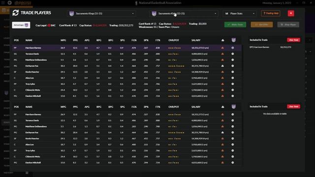Image resolution: width=315 pixels, height=177 pixels.
Task: Select Kevin Huerter name in lower table
Action: click(x=32, y=139)
